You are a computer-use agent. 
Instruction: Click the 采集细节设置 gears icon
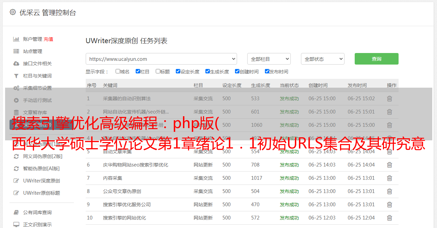point(16,88)
